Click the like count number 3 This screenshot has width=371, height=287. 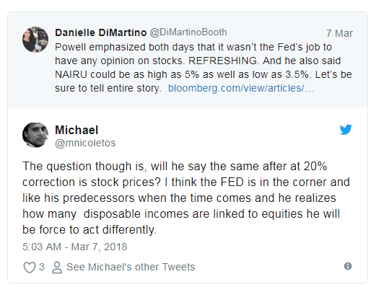(x=42, y=267)
